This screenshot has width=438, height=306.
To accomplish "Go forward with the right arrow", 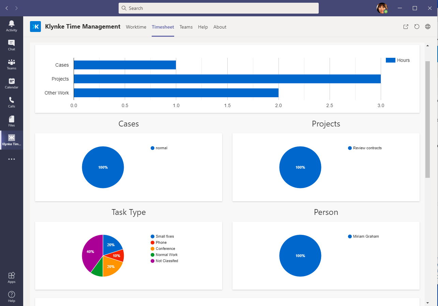I will 17,8.
